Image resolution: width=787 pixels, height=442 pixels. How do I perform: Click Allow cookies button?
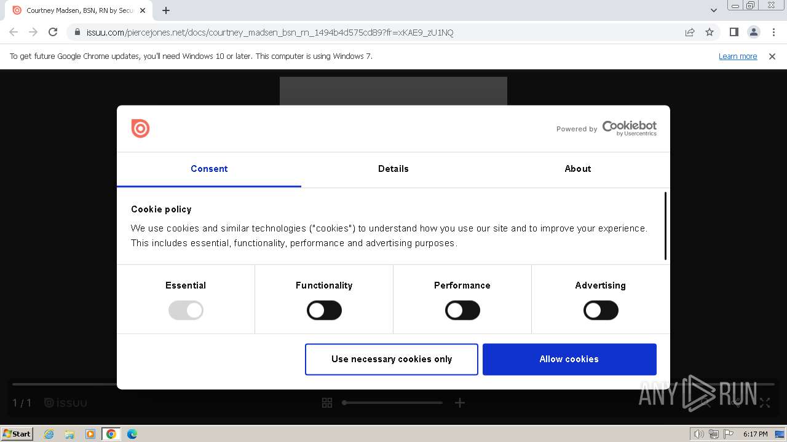pyautogui.click(x=569, y=359)
